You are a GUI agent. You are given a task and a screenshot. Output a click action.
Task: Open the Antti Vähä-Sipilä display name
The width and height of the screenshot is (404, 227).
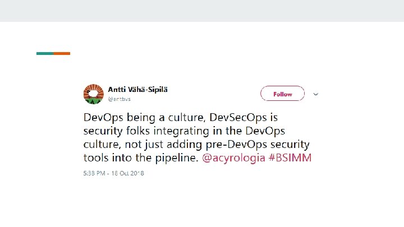pyautogui.click(x=137, y=90)
